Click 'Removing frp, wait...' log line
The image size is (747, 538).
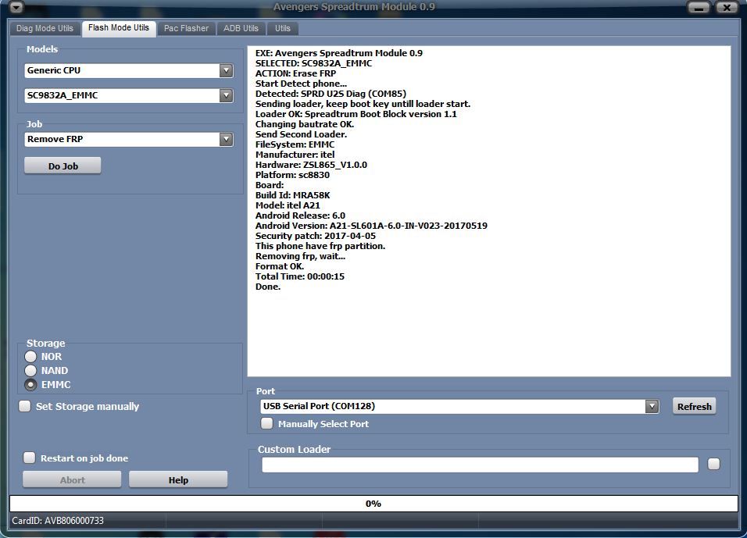click(300, 256)
